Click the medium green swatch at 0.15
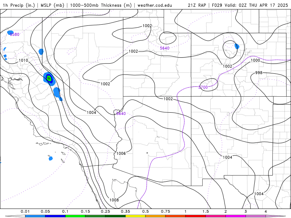The image size is (291, 218). pos(95,216)
